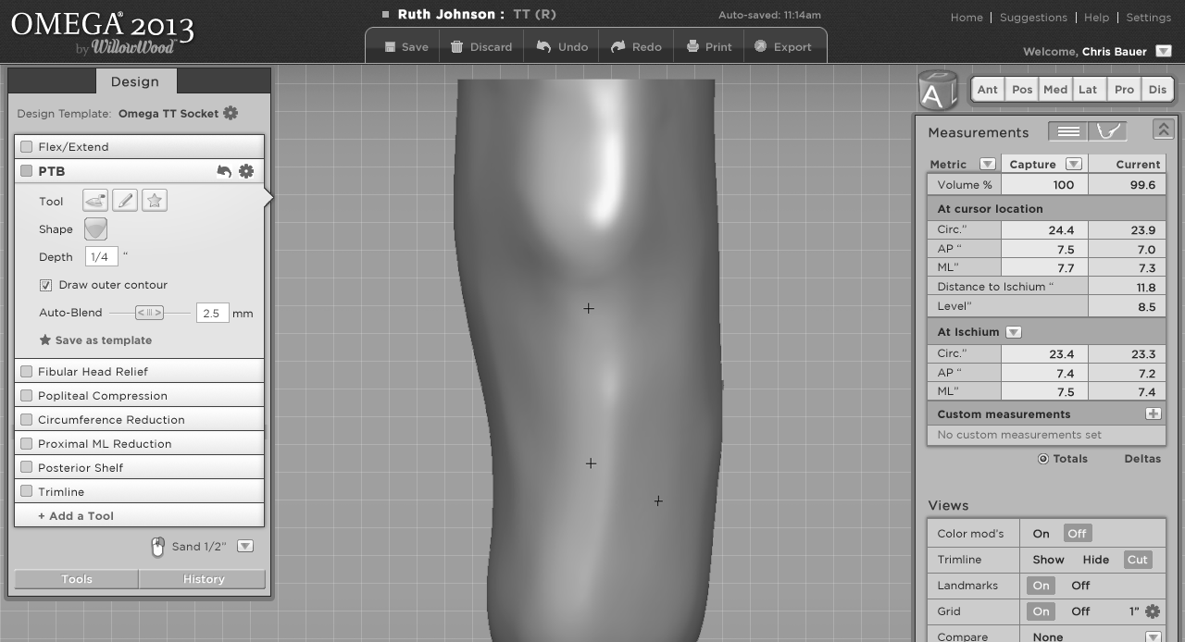The height and width of the screenshot is (642, 1185).
Task: Select the pencil draw tool in PTB
Action: click(x=125, y=201)
